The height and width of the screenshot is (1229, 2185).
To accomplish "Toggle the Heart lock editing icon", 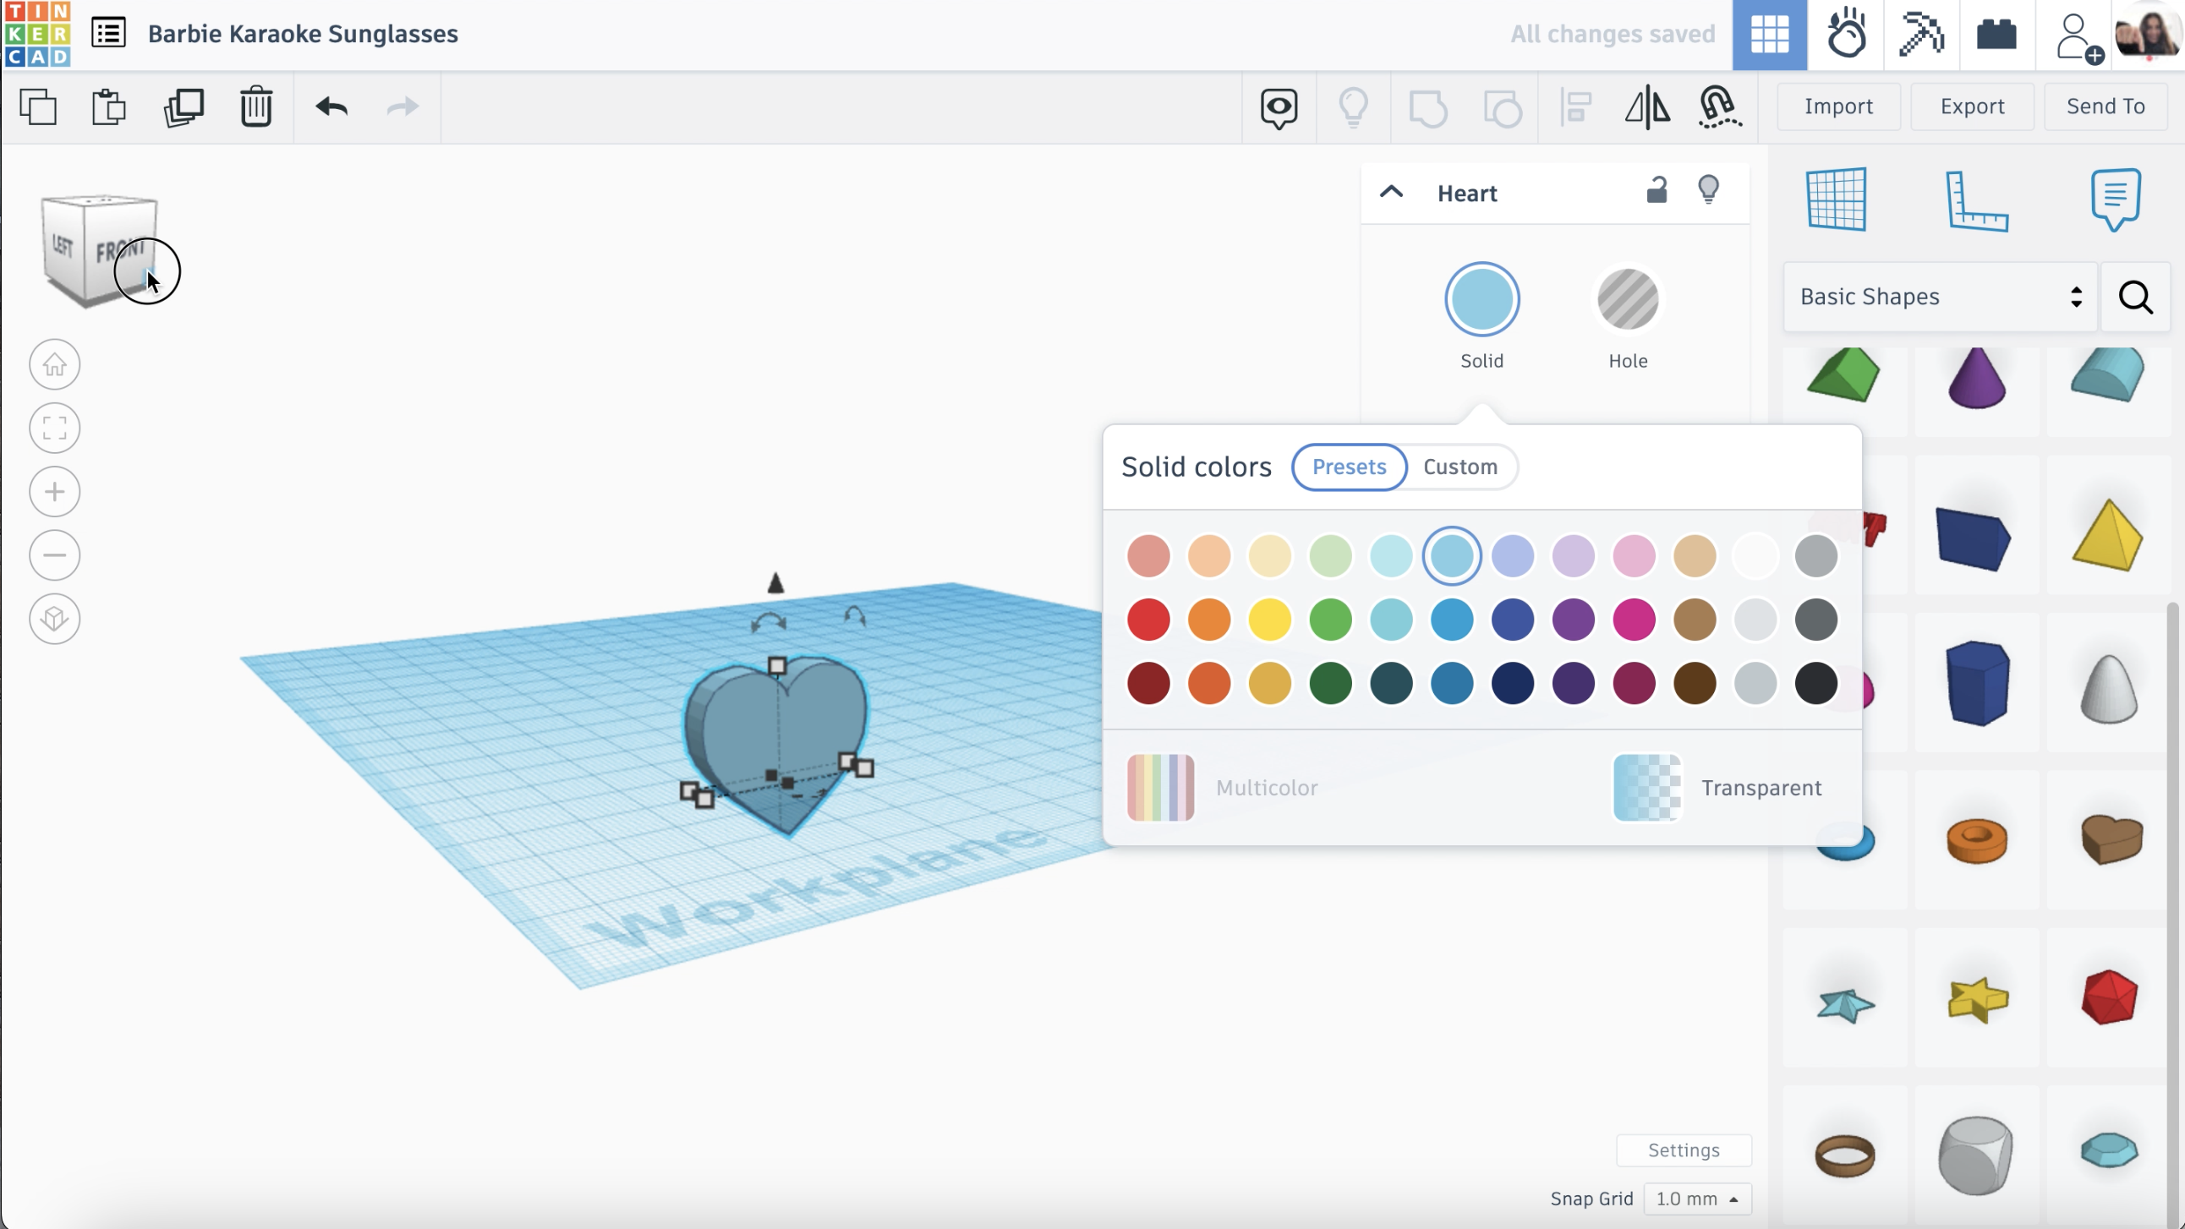I will [x=1656, y=191].
